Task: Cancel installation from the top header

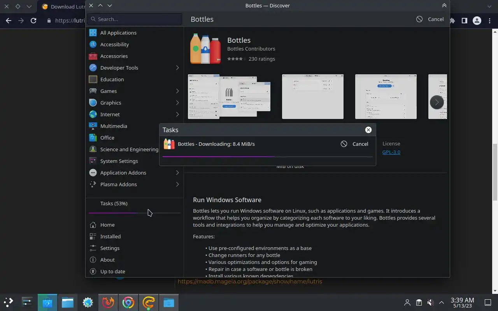Action: [x=430, y=19]
